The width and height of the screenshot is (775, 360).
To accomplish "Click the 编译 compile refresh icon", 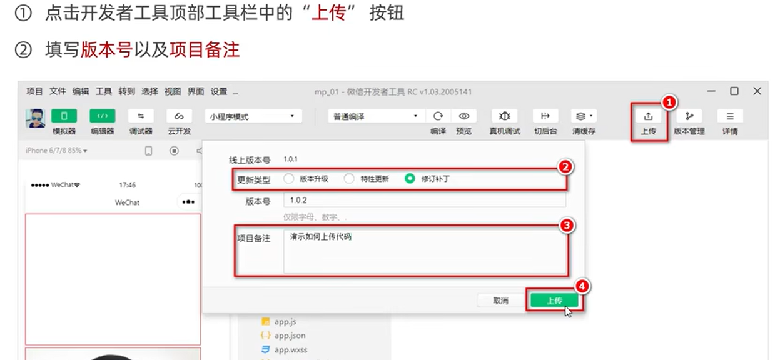I will (x=438, y=116).
